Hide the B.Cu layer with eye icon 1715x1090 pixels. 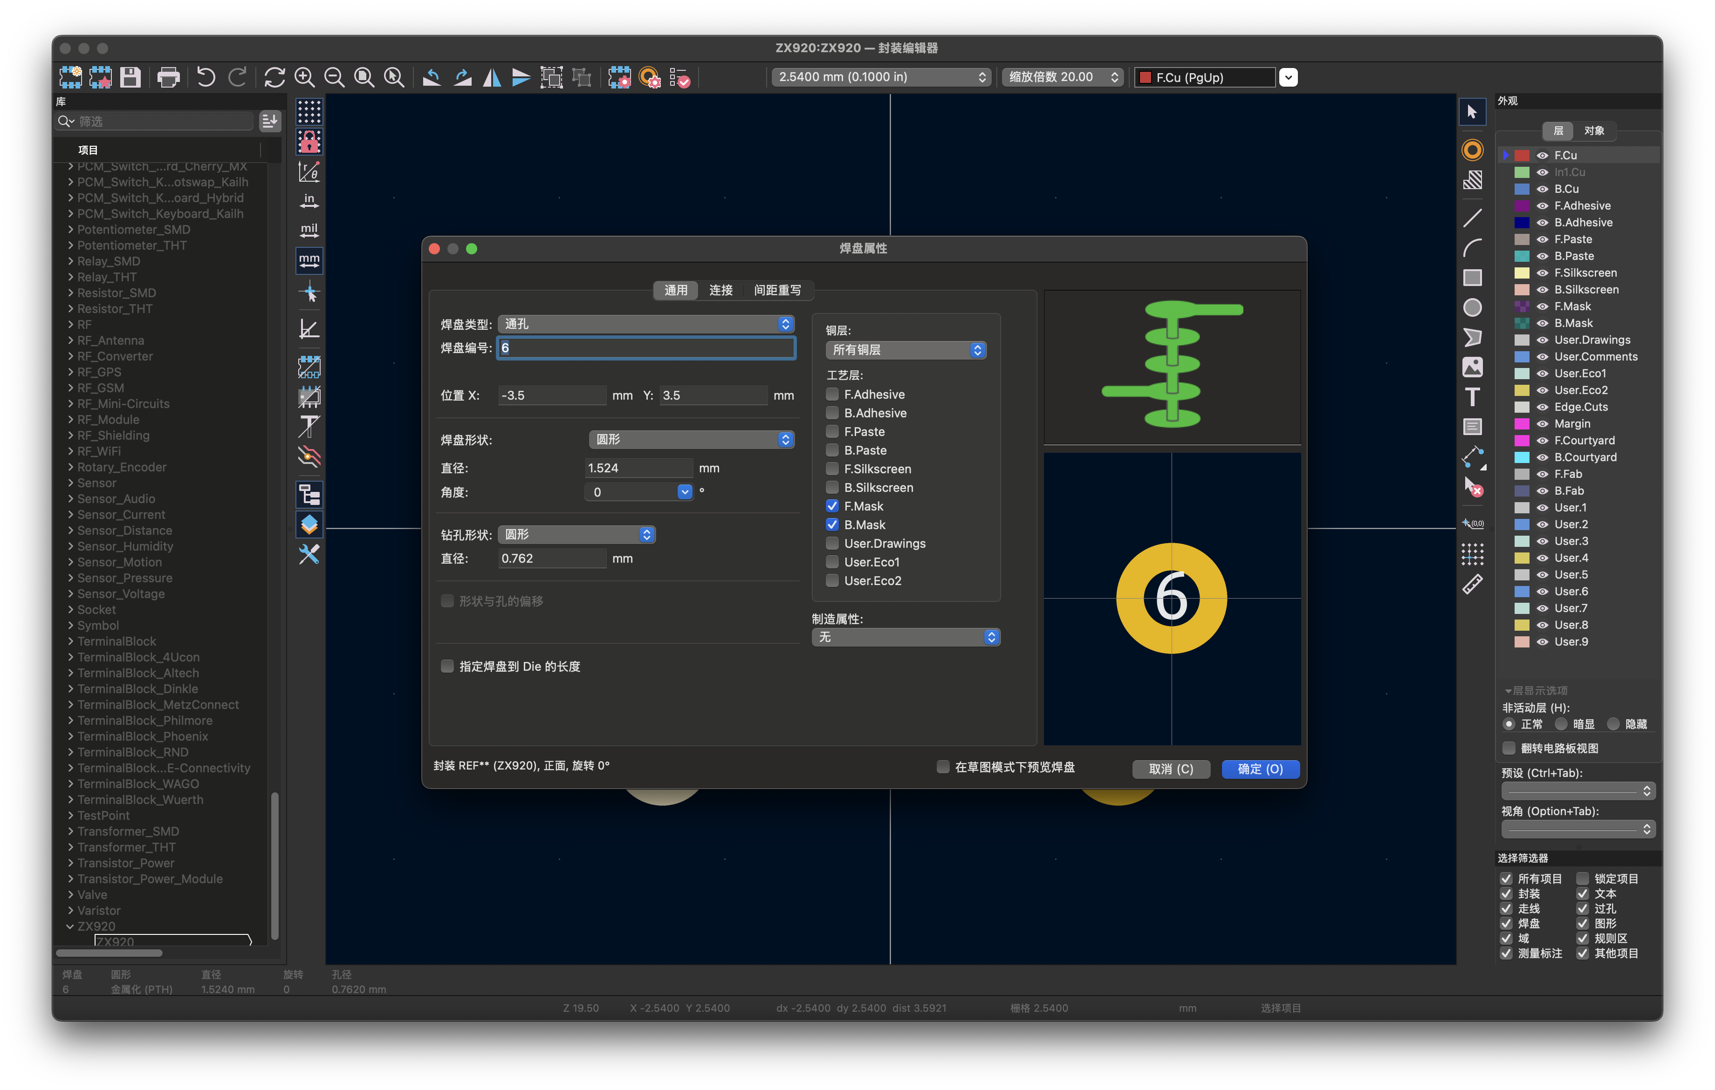coord(1542,189)
